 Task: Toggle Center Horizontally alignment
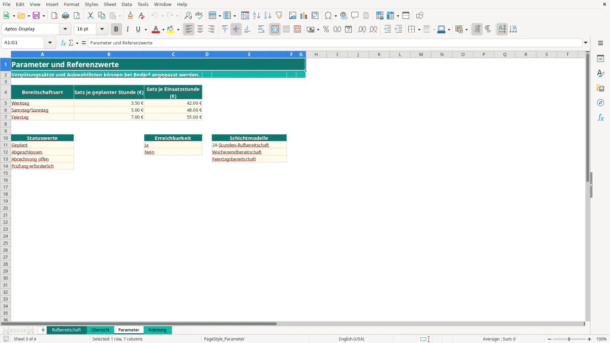[200, 29]
